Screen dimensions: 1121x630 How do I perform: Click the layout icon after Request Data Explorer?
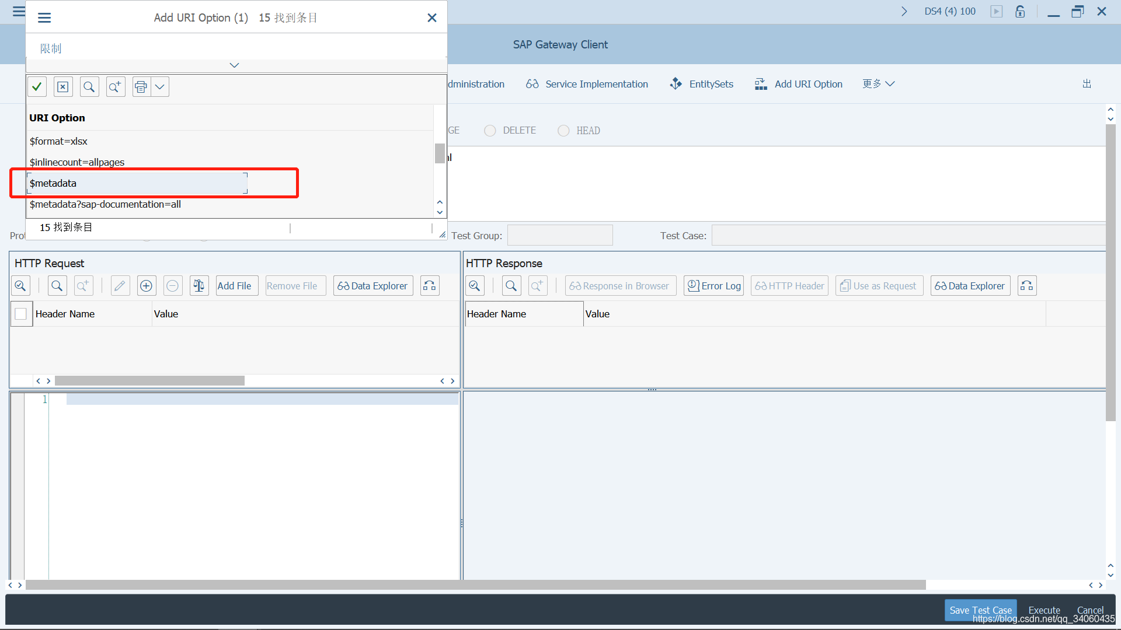430,286
